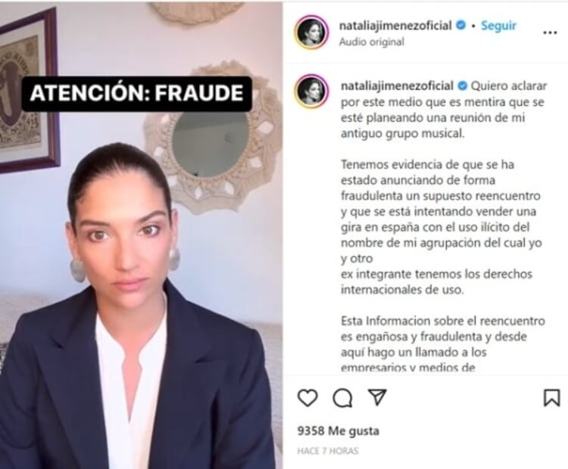Image resolution: width=568 pixels, height=469 pixels.
Task: Click the verified badge in header
Action: tap(460, 25)
